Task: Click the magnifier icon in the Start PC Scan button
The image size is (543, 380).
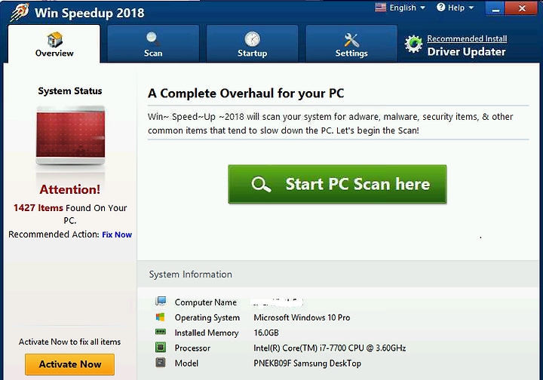Action: (x=261, y=184)
